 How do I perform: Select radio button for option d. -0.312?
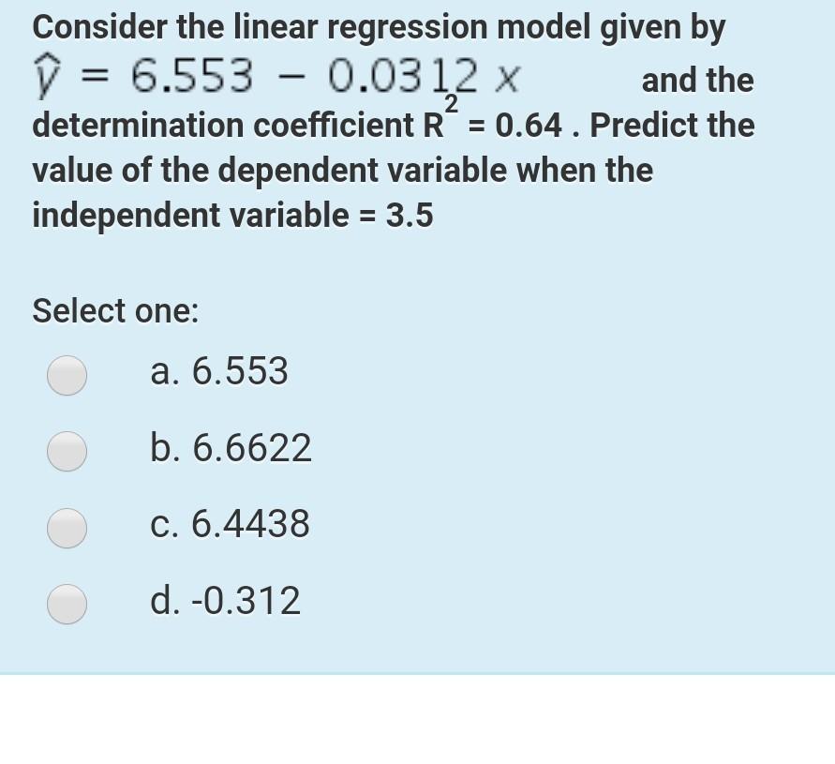point(67,604)
